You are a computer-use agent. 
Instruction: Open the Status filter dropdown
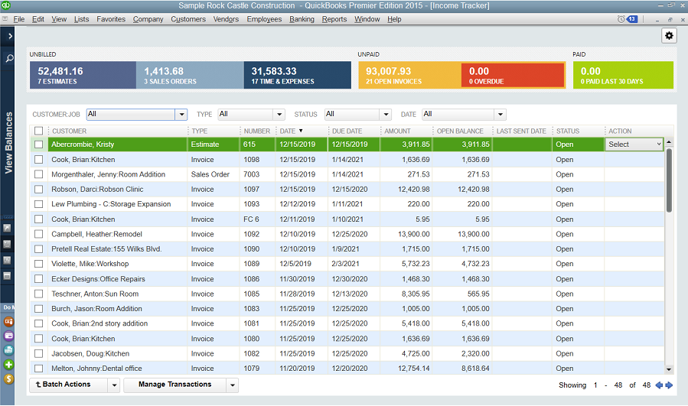click(x=386, y=115)
